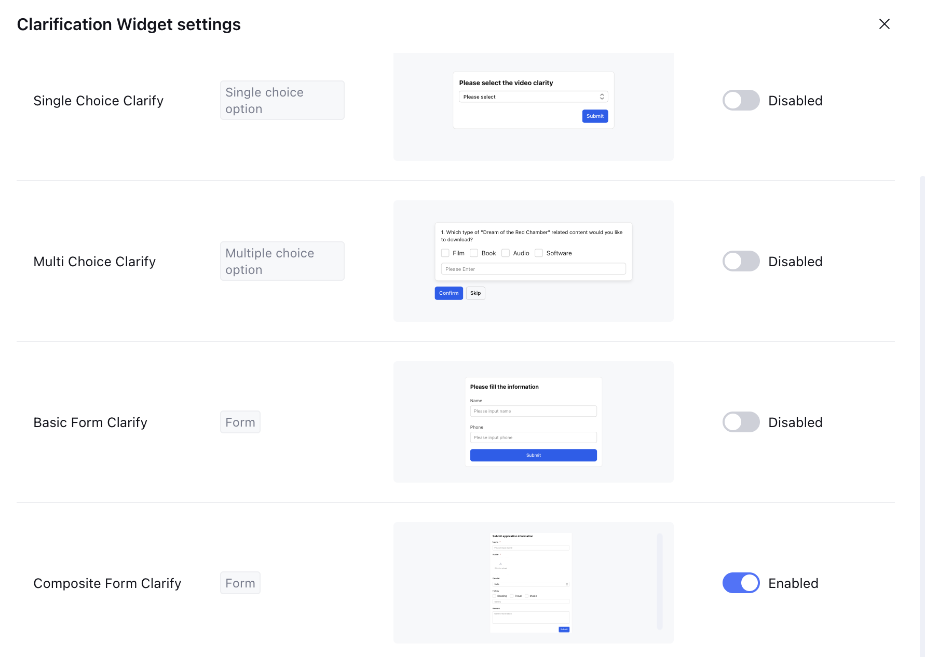
Task: Click the wide Submit button in Basic Form
Action: coord(533,455)
